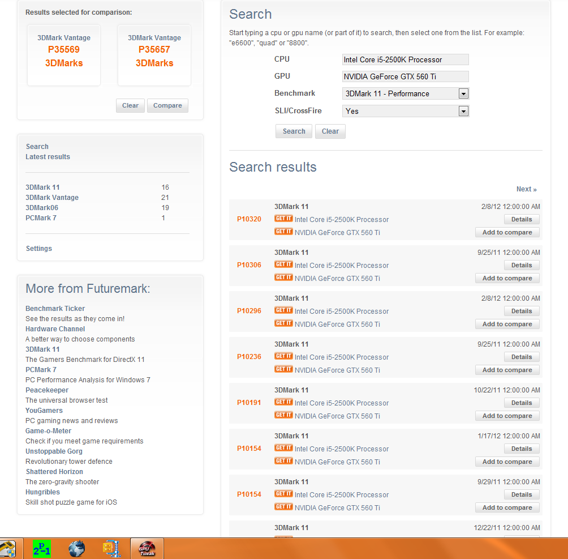Open the Hungribles link
568x559 pixels.
(x=42, y=492)
